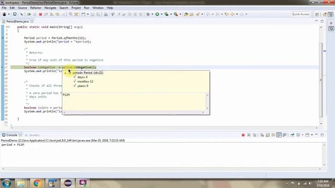
Task: Click the Open Task folder icon
Action: (x=192, y=14)
